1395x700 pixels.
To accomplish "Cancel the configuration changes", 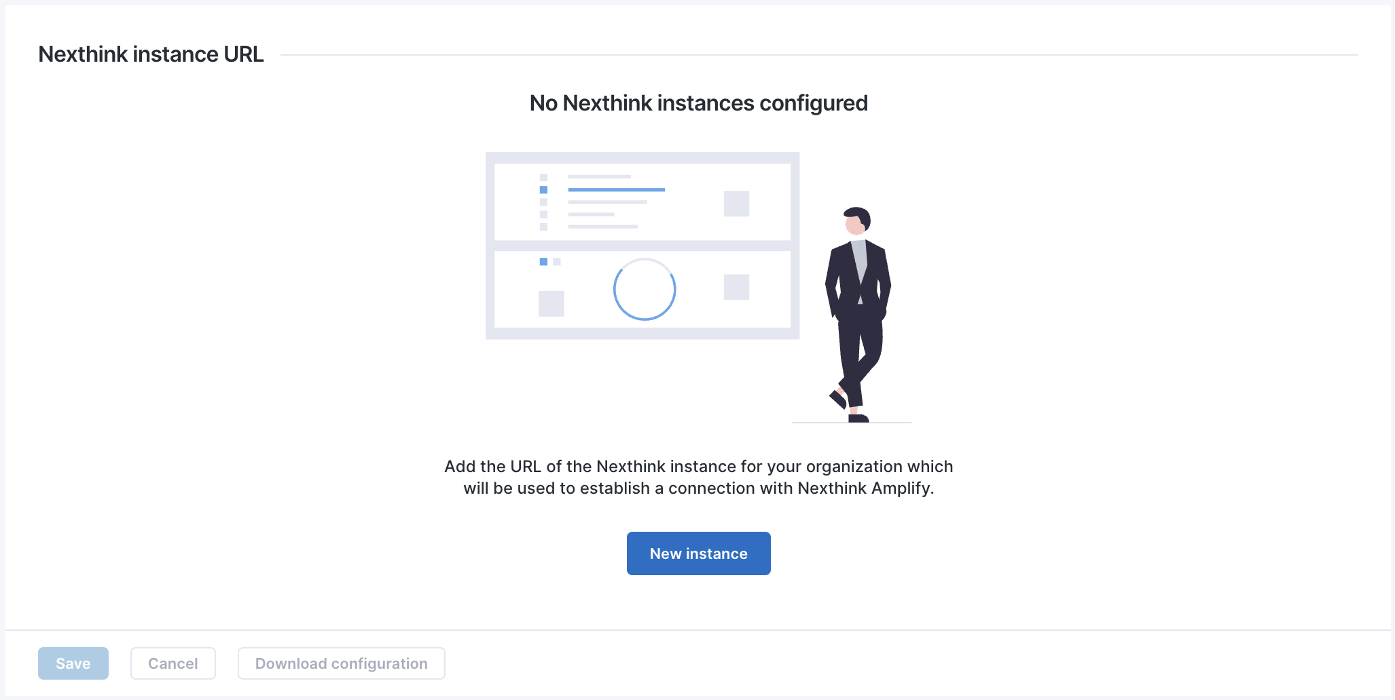I will (x=173, y=663).
